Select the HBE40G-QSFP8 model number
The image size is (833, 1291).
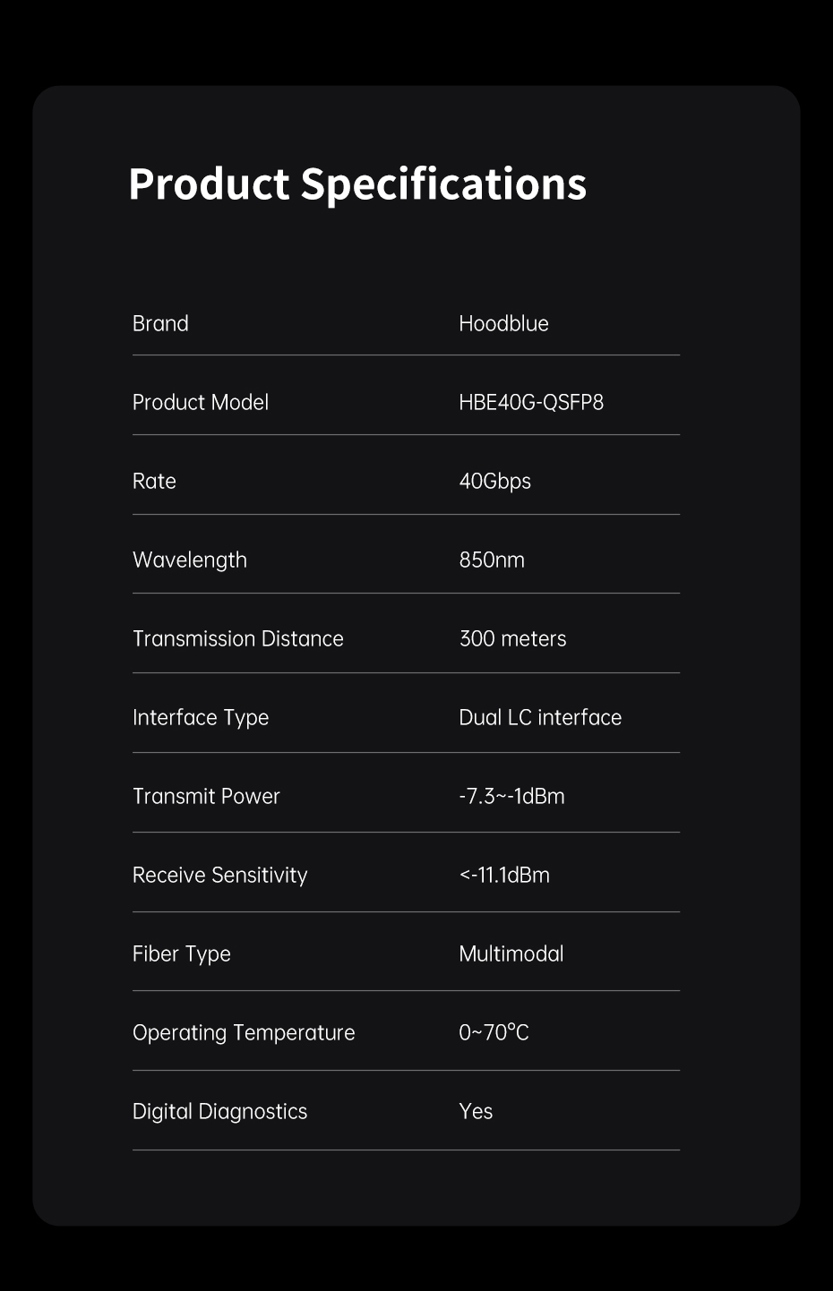click(x=531, y=402)
